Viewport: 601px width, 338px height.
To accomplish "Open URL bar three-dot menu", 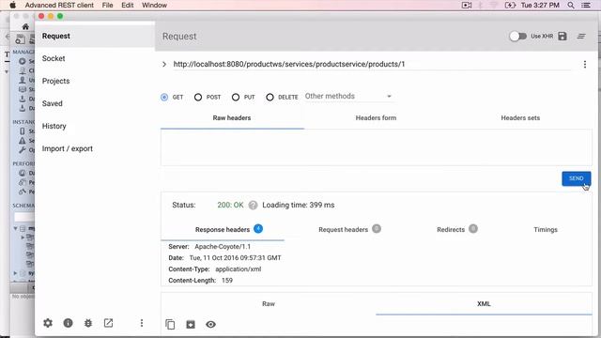I will (585, 65).
